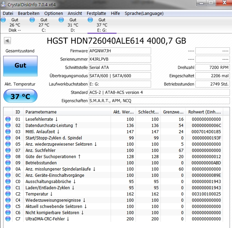The width and height of the screenshot is (232, 228).
Task: Open the Datei menu
Action: (x=8, y=13)
